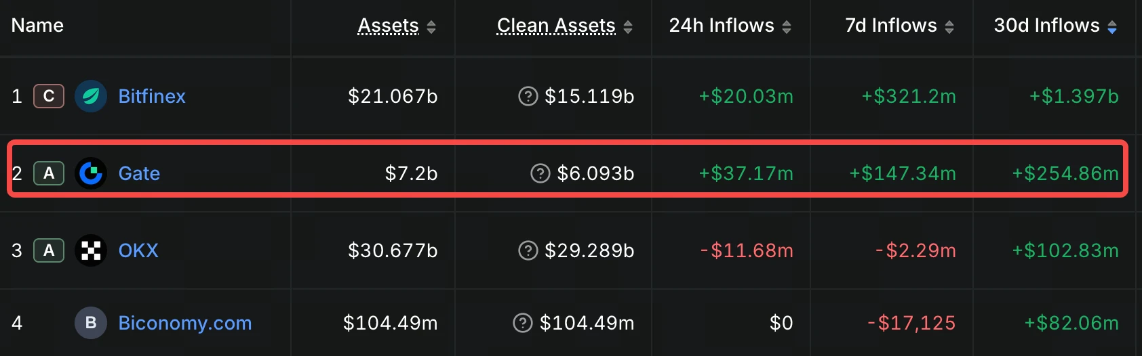Toggle the active 30d Inflows sort arrows
1142x356 pixels.
pyautogui.click(x=1112, y=27)
